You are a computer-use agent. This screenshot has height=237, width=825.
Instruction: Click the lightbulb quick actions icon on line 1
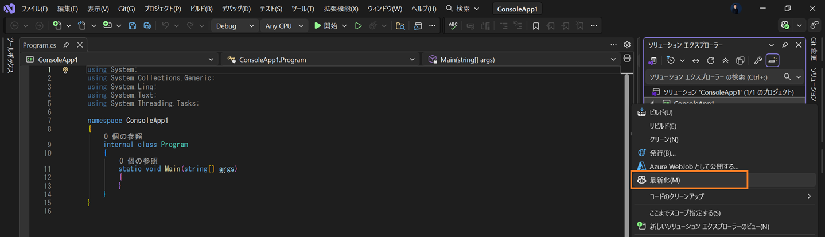(x=65, y=70)
